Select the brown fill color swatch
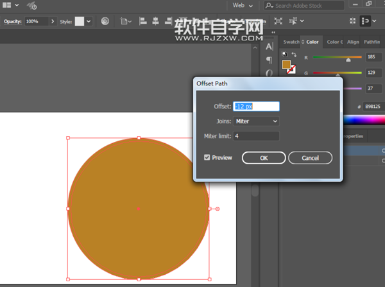385x287 pixels. [x=286, y=64]
